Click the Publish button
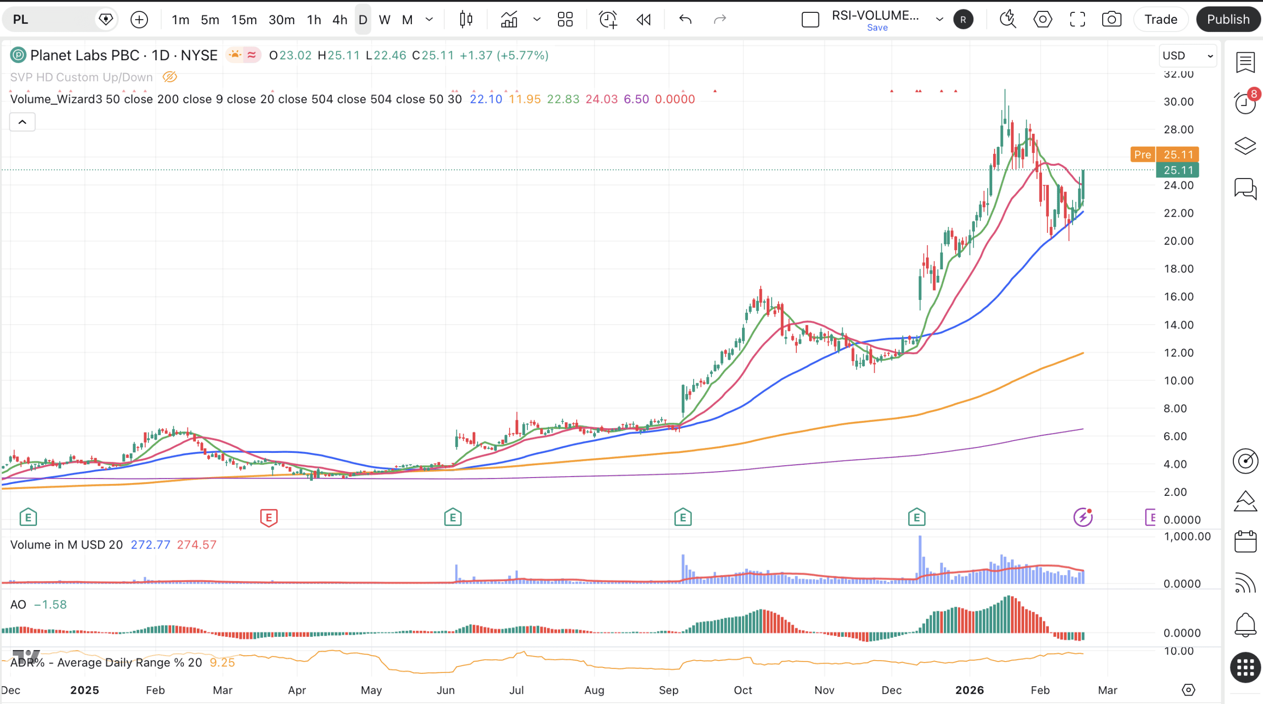Viewport: 1263px width, 704px height. (1227, 20)
